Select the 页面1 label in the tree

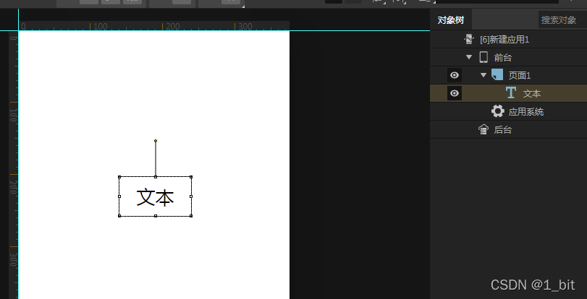pyautogui.click(x=519, y=76)
